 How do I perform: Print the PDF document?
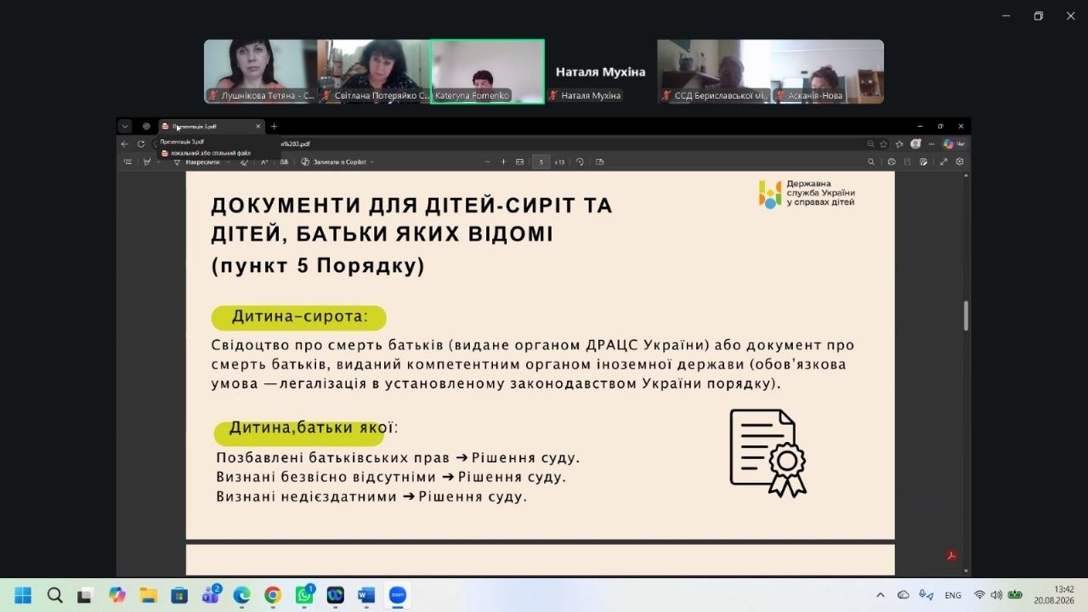(x=892, y=161)
